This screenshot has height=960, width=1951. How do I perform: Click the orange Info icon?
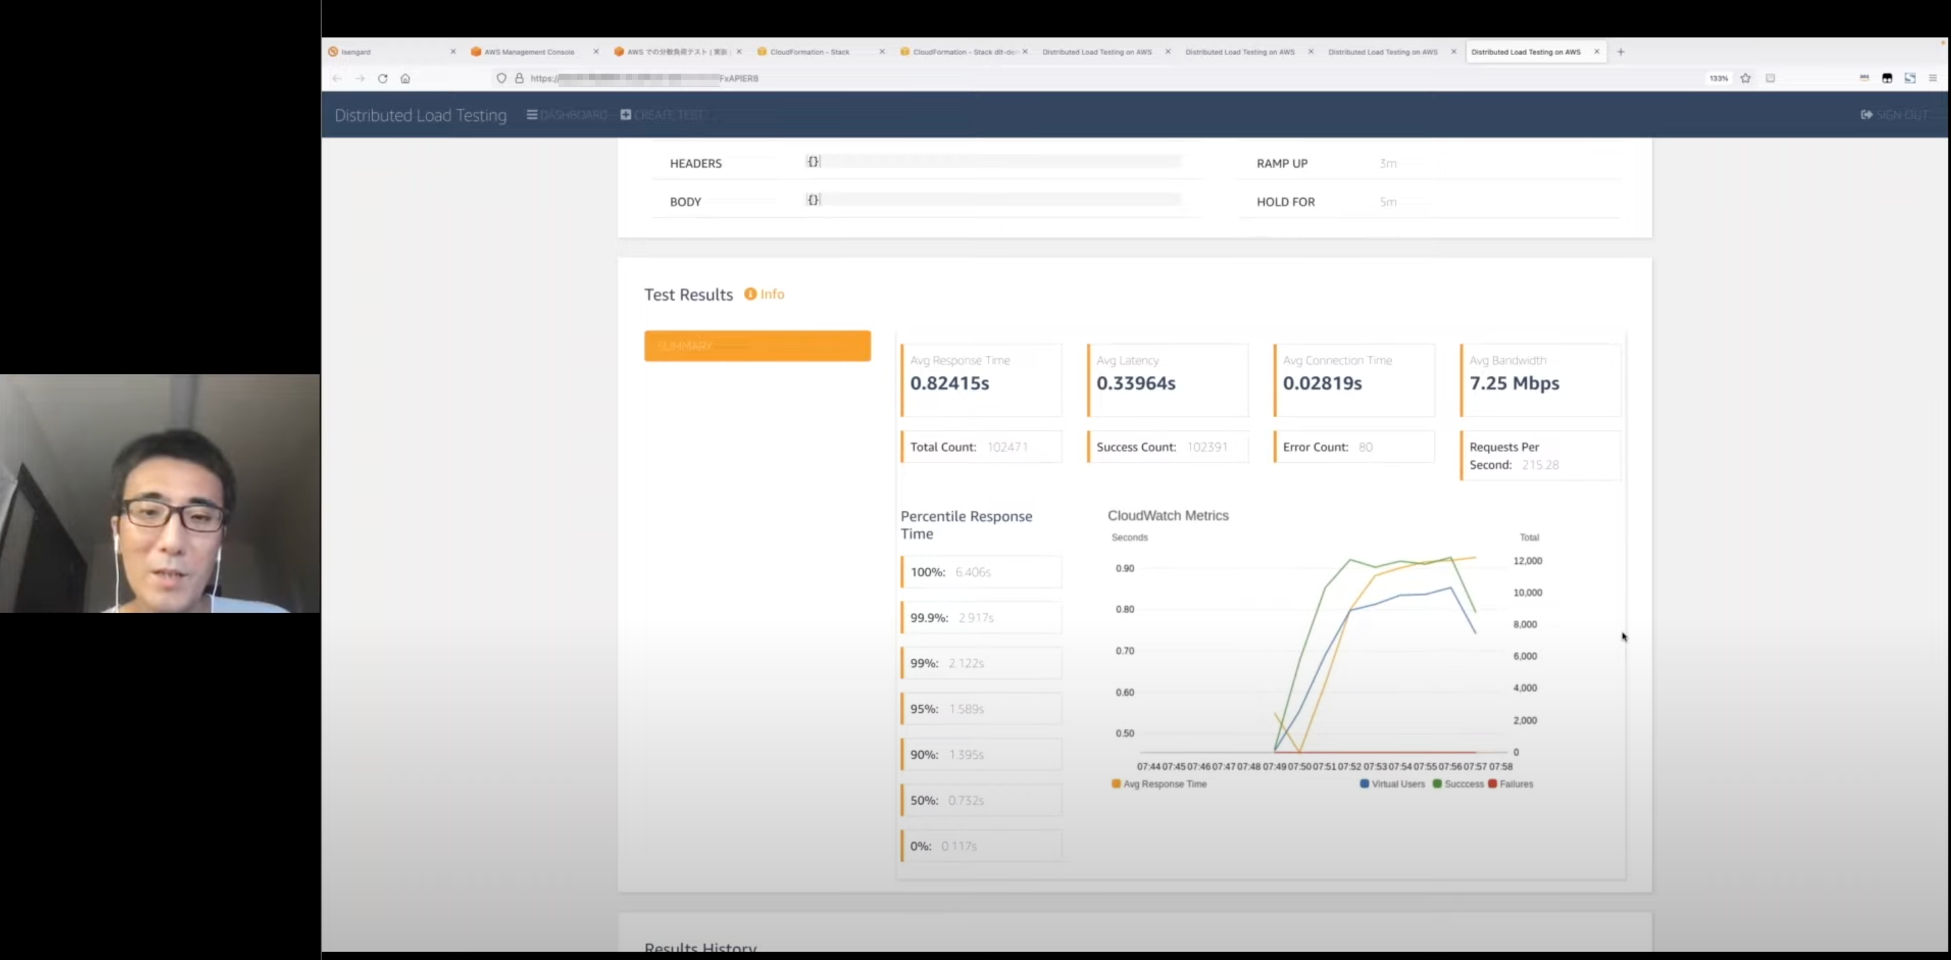[x=750, y=294]
